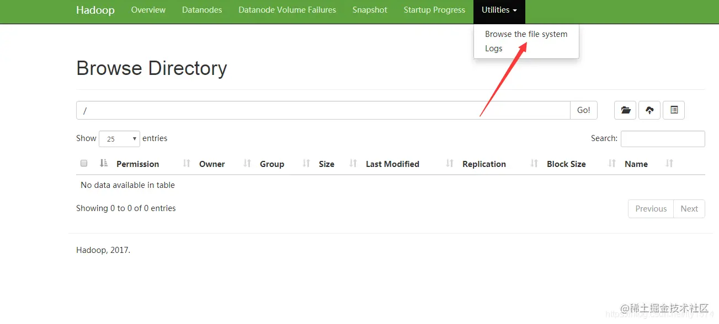Click the cut/paste list icon button
Screen dimensions: 719x324
coord(674,110)
